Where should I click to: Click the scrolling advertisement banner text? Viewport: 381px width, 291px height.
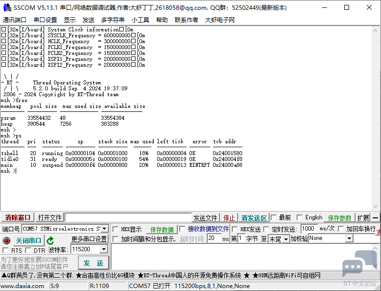click(161, 275)
